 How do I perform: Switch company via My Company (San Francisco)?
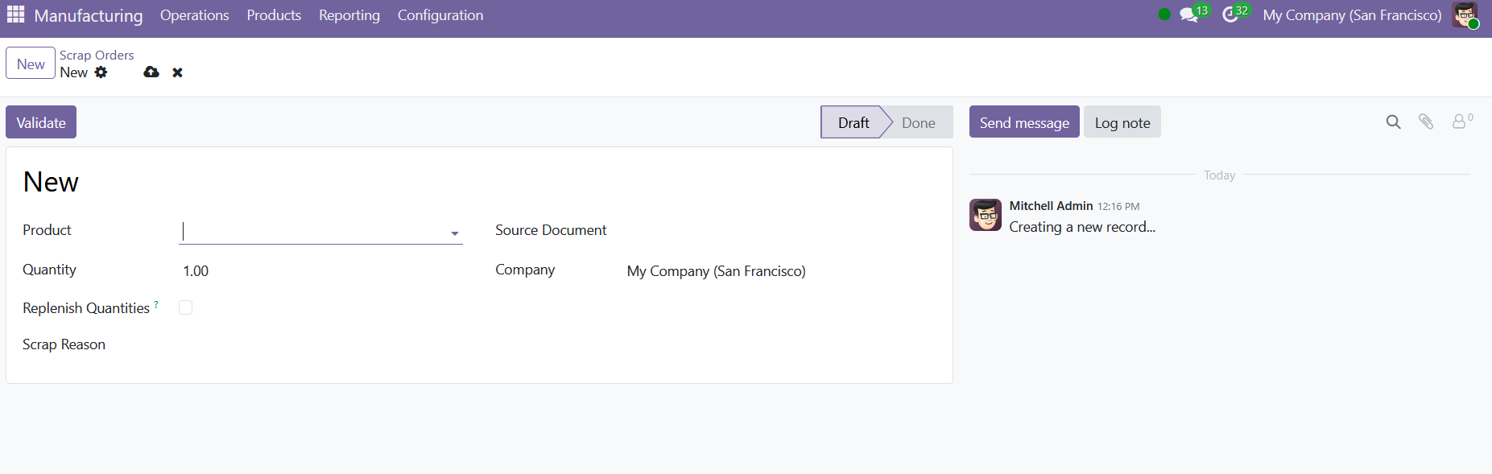1352,15
